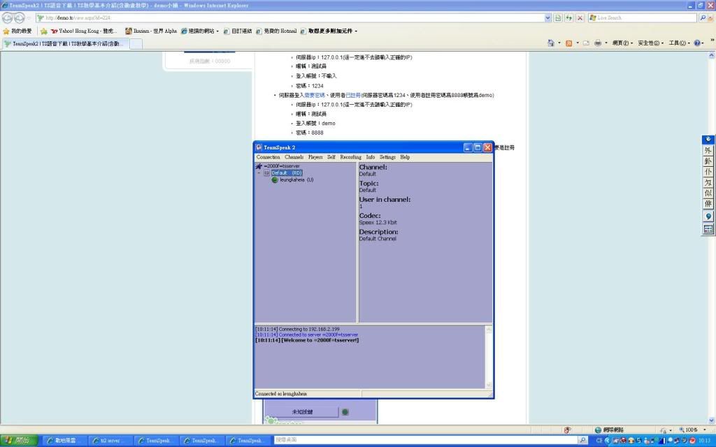Click the Live Search input box
This screenshot has width=716, height=447.
click(x=642, y=17)
